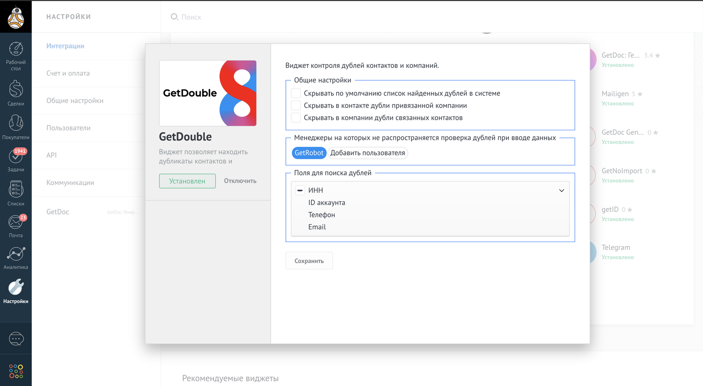Toggle hide linked company duplicates in contact

click(x=296, y=105)
